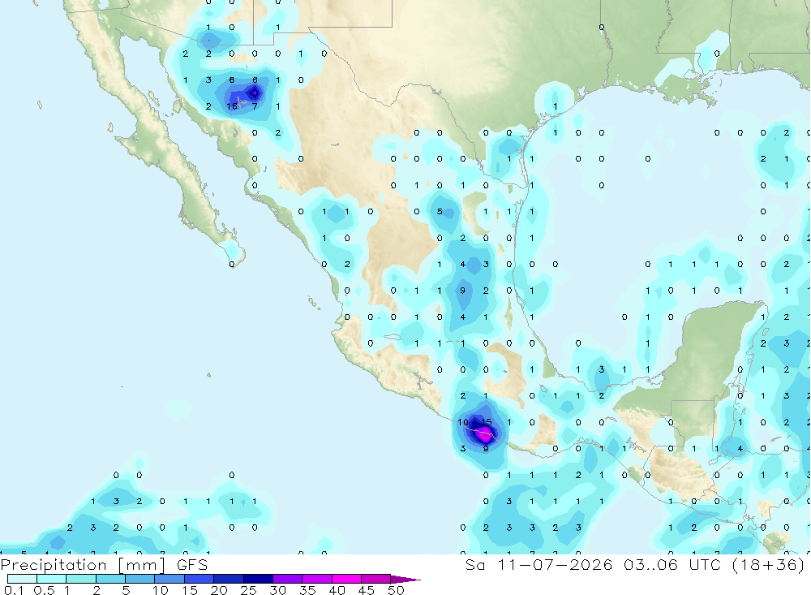The width and height of the screenshot is (811, 595).
Task: Click the 45–50 mm legend color swatch
Action: pyautogui.click(x=375, y=579)
